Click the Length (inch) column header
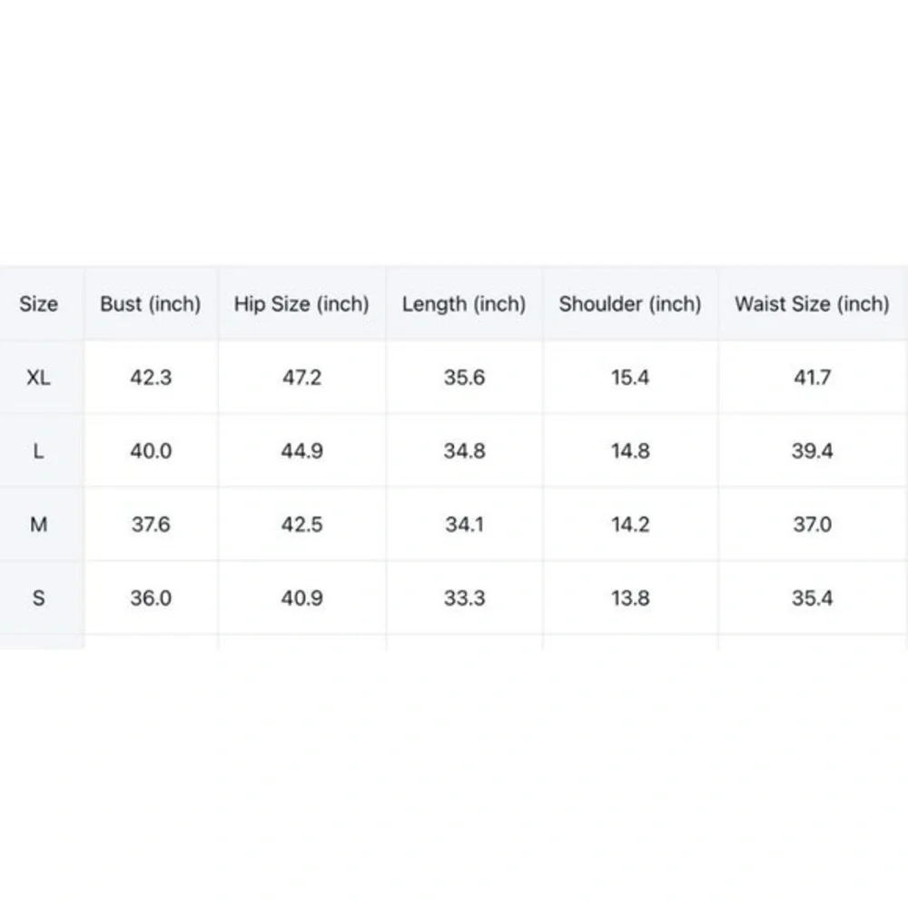The width and height of the screenshot is (908, 908). (464, 304)
